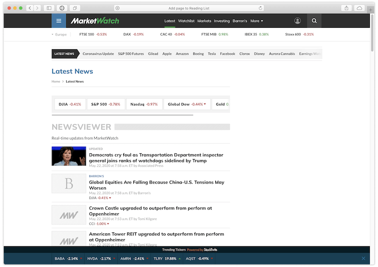
Task: Click the DJIA market ticker box
Action: (x=70, y=104)
